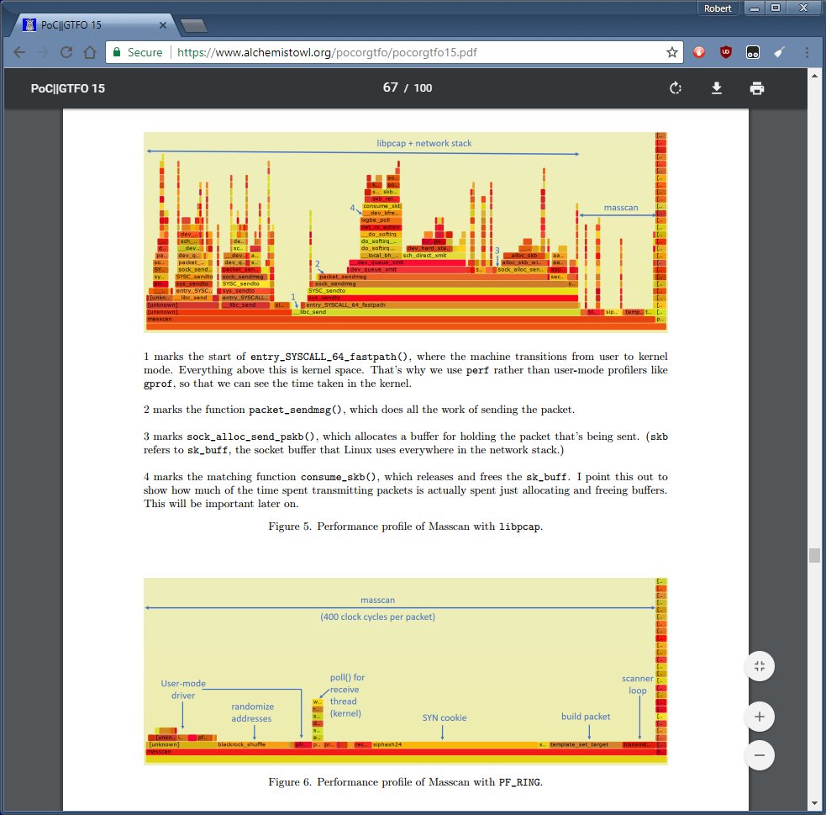Click the fit to page button
This screenshot has height=815, width=826.
click(x=759, y=666)
